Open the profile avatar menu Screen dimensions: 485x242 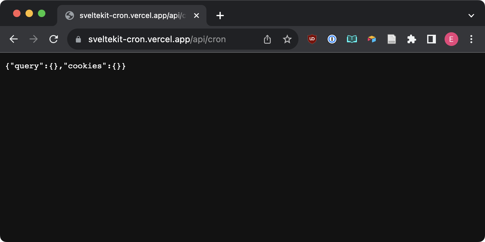(x=451, y=39)
